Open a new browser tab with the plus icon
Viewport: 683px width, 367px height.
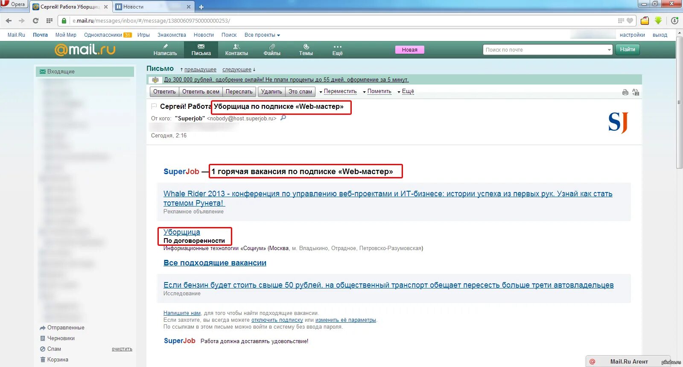[x=201, y=7]
